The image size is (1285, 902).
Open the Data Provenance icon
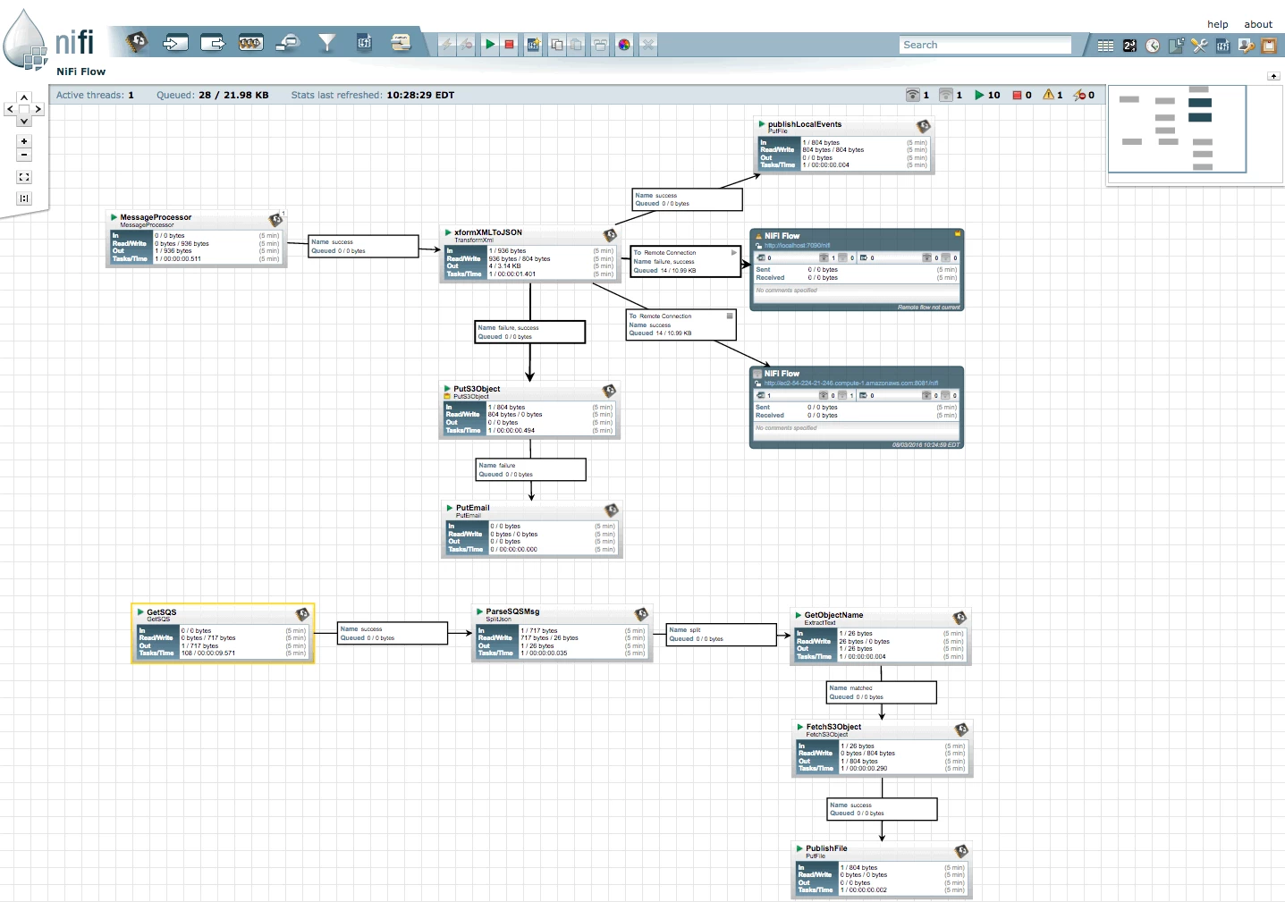click(1176, 46)
